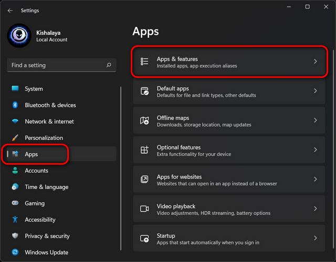The width and height of the screenshot is (336, 262).
Task: Expand Default apps chevron
Action: click(315, 91)
